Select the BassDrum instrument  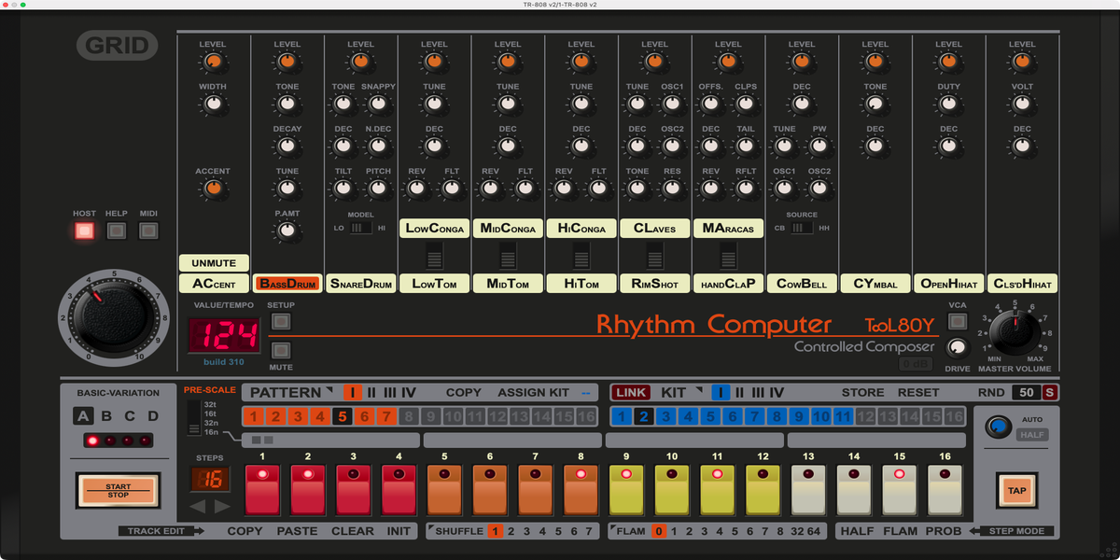(287, 284)
